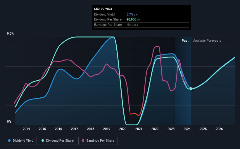Select the highlighted data point marker on chart
Image resolution: width=240 pixels, height=149 pixels.
click(x=191, y=89)
